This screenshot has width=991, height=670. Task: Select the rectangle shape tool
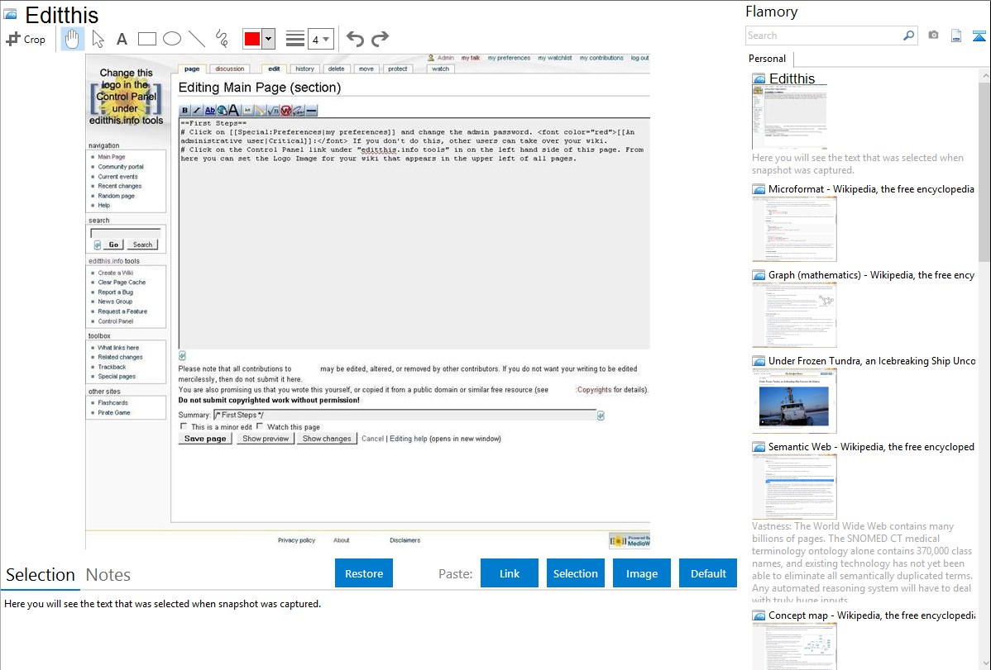coord(146,39)
